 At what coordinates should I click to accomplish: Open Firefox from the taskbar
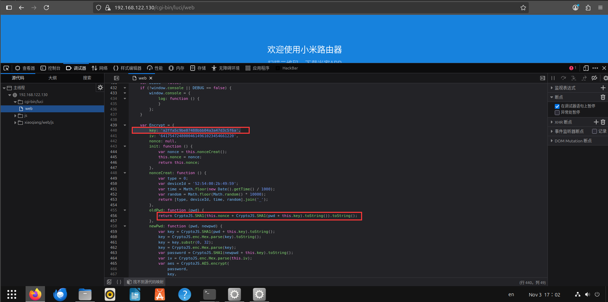click(x=35, y=294)
